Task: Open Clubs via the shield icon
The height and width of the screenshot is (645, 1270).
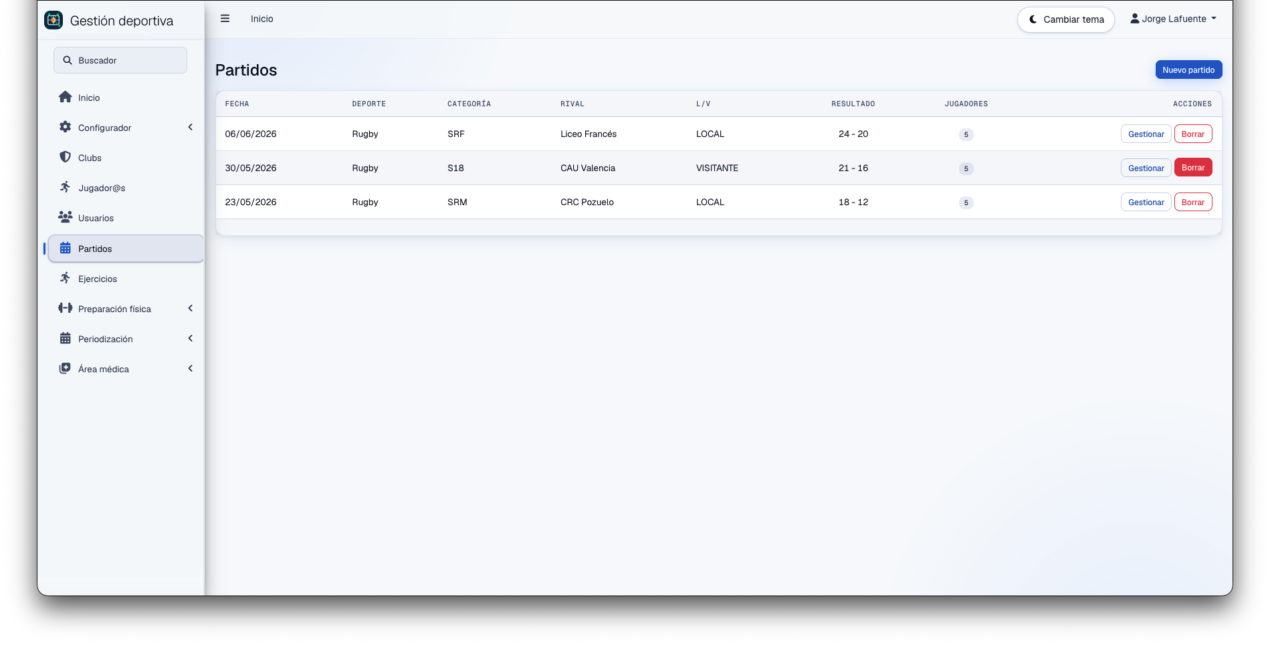Action: click(x=65, y=157)
